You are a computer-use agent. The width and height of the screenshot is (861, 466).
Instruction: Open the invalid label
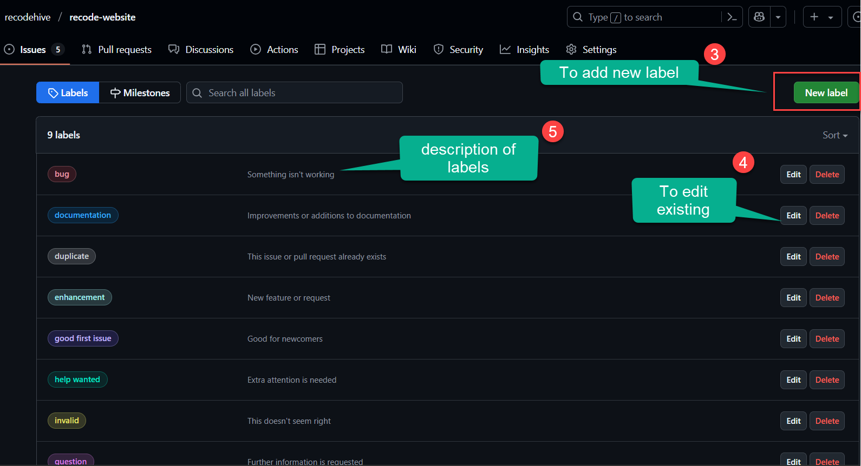coord(67,421)
